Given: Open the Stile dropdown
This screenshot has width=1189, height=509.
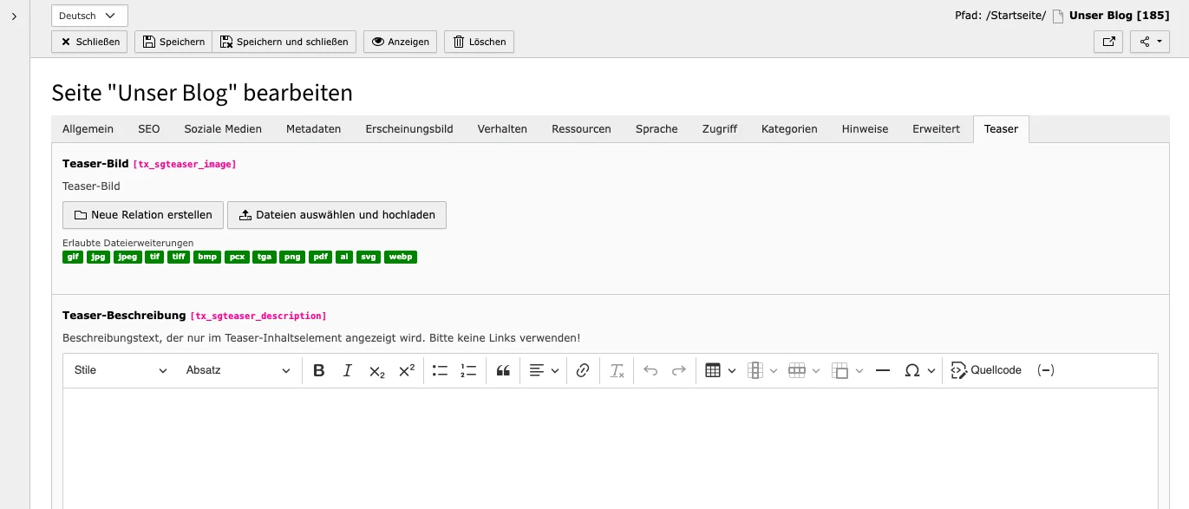Looking at the screenshot, I should pos(120,370).
